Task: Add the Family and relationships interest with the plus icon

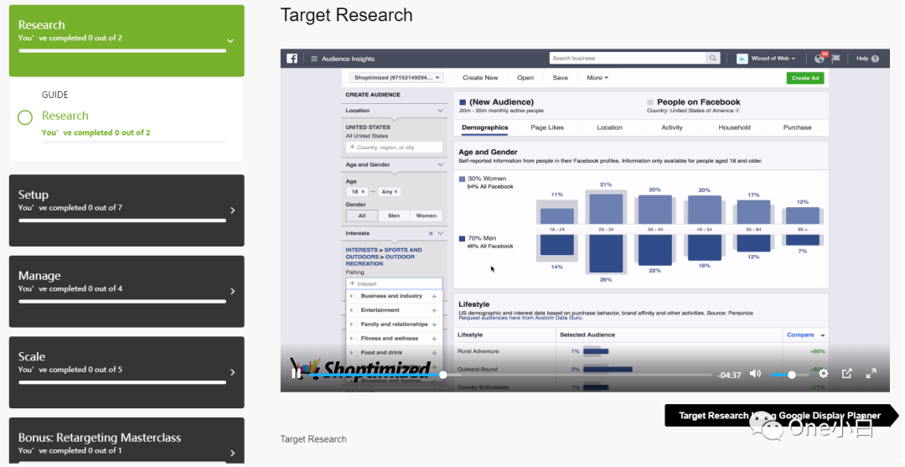Action: pyautogui.click(x=435, y=324)
